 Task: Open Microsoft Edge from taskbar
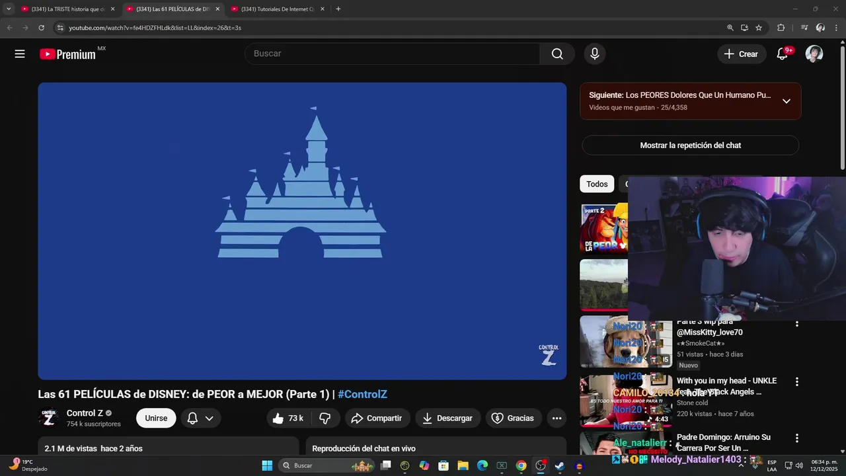click(482, 465)
